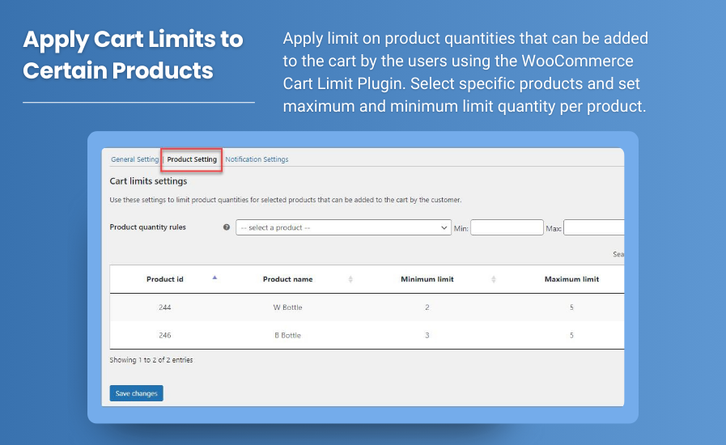This screenshot has width=726, height=445.
Task: Open the 'select a product' dropdown
Action: click(x=343, y=228)
